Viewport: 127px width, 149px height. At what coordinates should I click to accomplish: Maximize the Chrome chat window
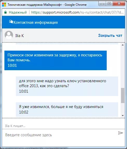pyautogui.click(x=109, y=4)
